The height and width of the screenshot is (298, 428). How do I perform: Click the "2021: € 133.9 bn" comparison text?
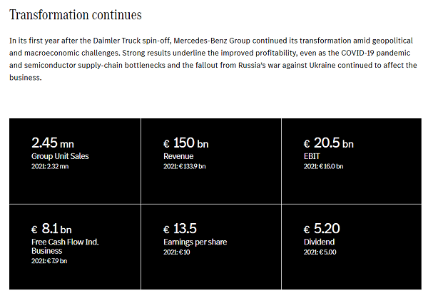[x=185, y=166]
